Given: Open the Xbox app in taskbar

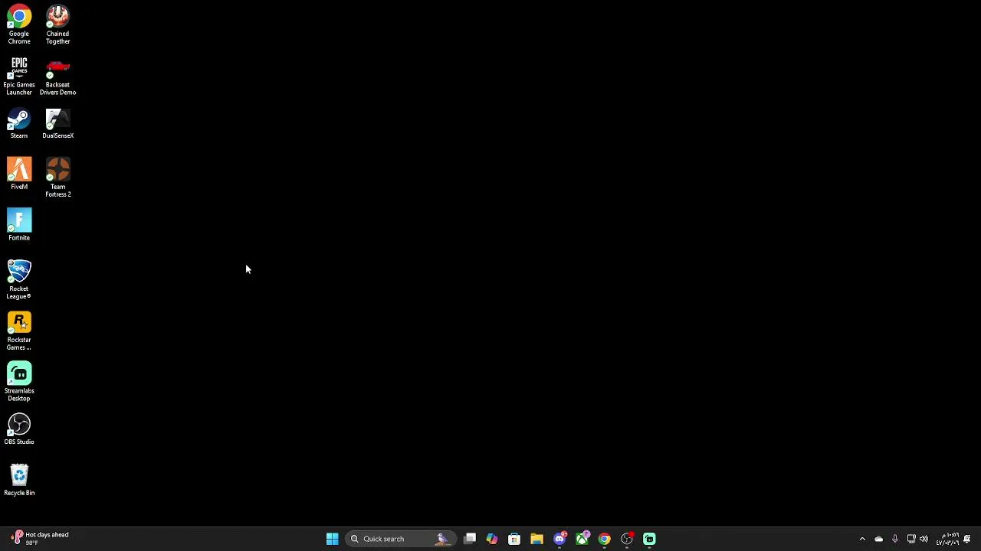Looking at the screenshot, I should (582, 539).
